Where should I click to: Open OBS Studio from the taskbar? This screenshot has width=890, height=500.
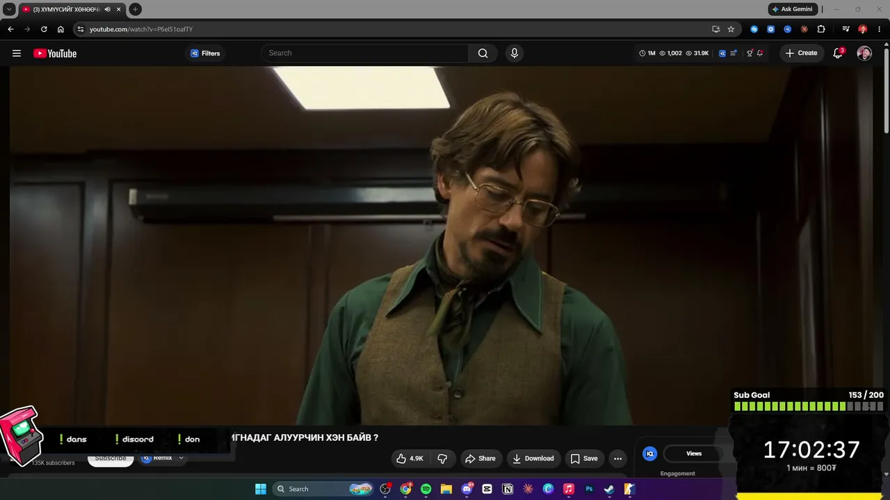(x=385, y=489)
